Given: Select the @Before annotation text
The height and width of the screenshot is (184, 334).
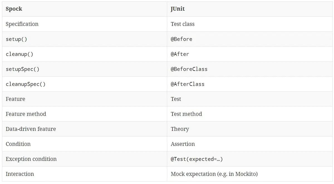Looking at the screenshot, I should [x=181, y=39].
